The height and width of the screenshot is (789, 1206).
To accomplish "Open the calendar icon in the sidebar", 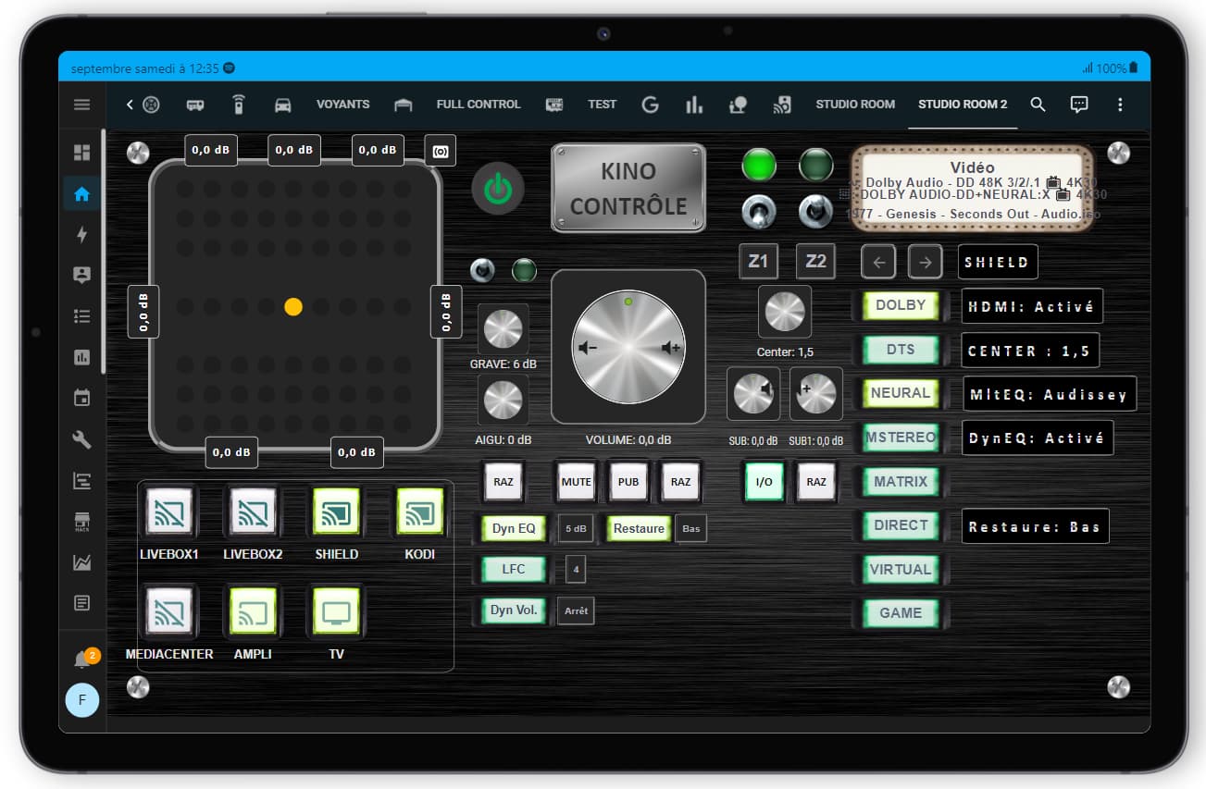I will click(x=82, y=398).
